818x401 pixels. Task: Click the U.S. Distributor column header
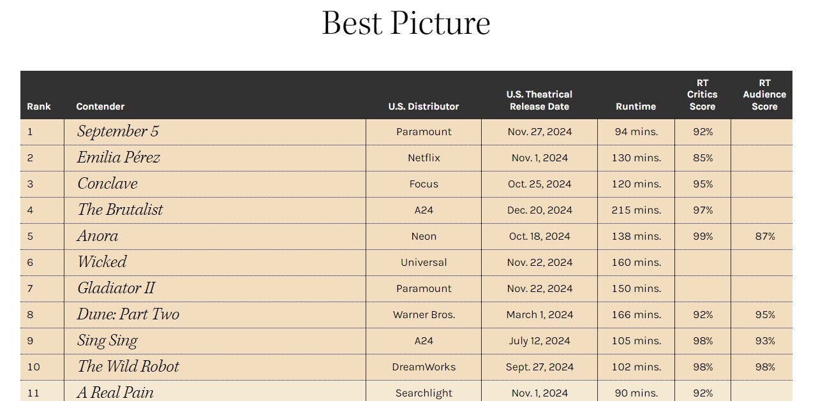(424, 106)
